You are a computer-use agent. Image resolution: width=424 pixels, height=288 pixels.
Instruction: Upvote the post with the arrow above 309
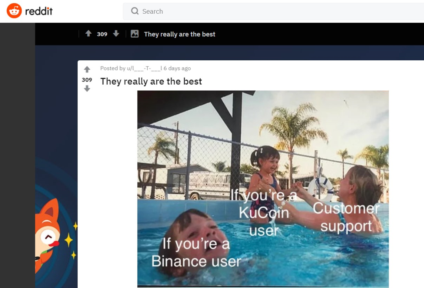87,69
